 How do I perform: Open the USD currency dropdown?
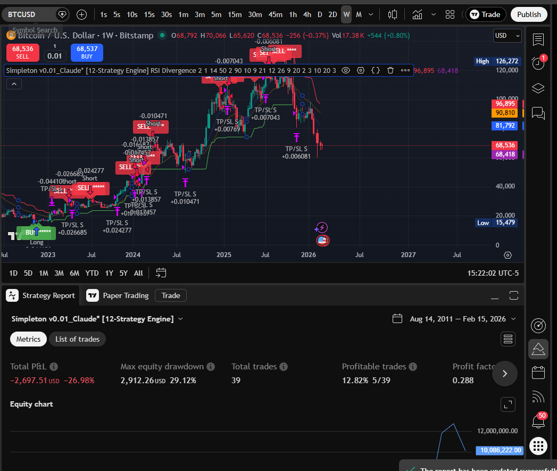pos(506,35)
